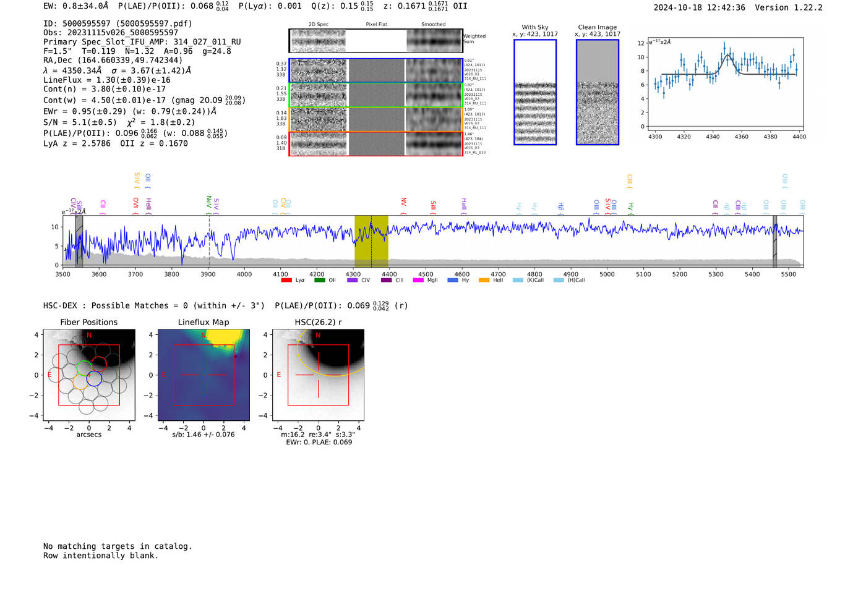Click the Weighted Sum 2D spectrum row
The height and width of the screenshot is (589, 866).
[376, 41]
